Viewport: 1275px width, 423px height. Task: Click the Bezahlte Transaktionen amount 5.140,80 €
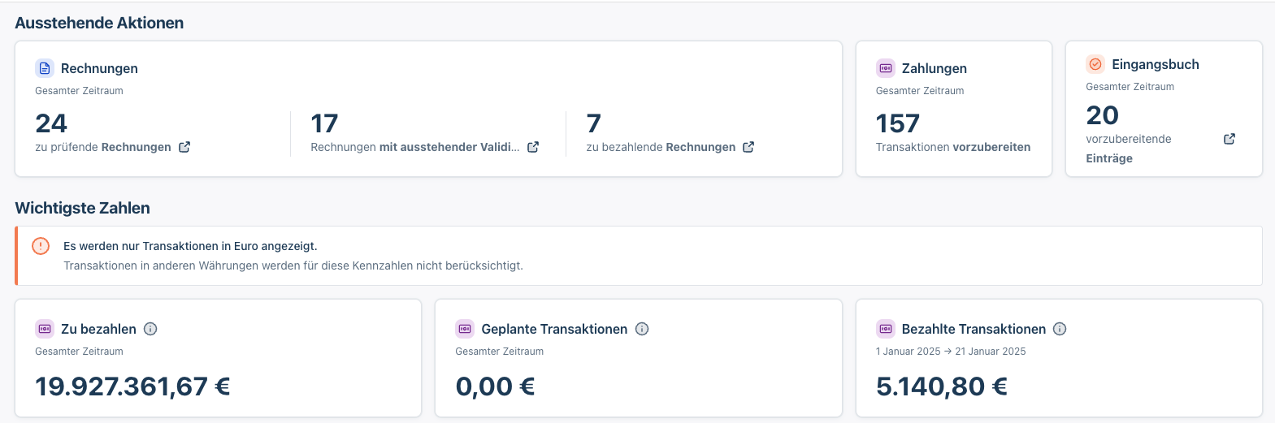942,386
